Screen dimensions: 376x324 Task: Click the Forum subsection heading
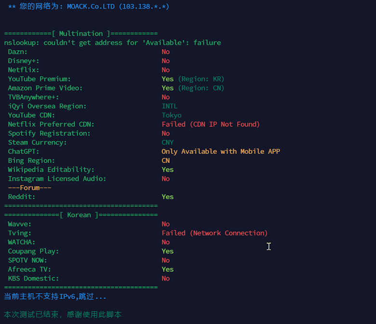click(x=29, y=188)
